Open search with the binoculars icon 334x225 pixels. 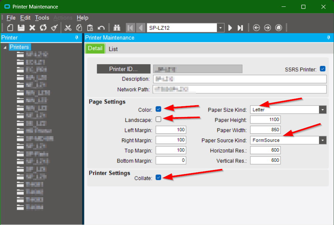[117, 28]
